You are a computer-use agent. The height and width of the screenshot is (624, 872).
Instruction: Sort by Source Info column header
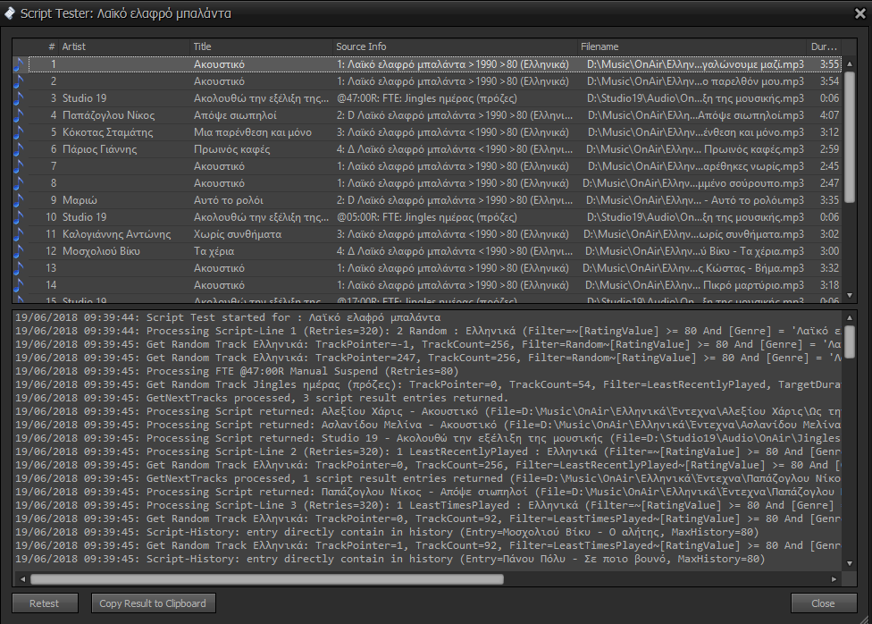click(455, 46)
